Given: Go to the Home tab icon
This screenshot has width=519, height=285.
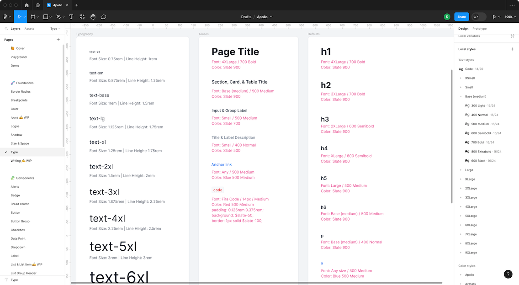Looking at the screenshot, I should [x=26, y=5].
